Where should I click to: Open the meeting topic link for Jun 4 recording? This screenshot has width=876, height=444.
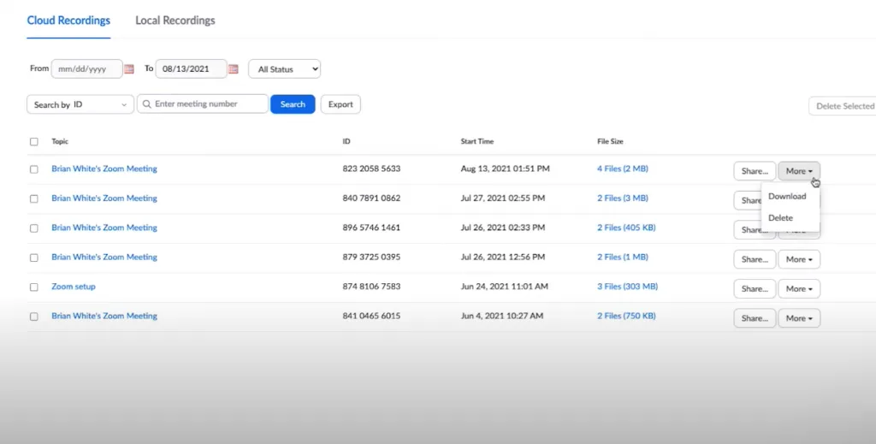104,317
